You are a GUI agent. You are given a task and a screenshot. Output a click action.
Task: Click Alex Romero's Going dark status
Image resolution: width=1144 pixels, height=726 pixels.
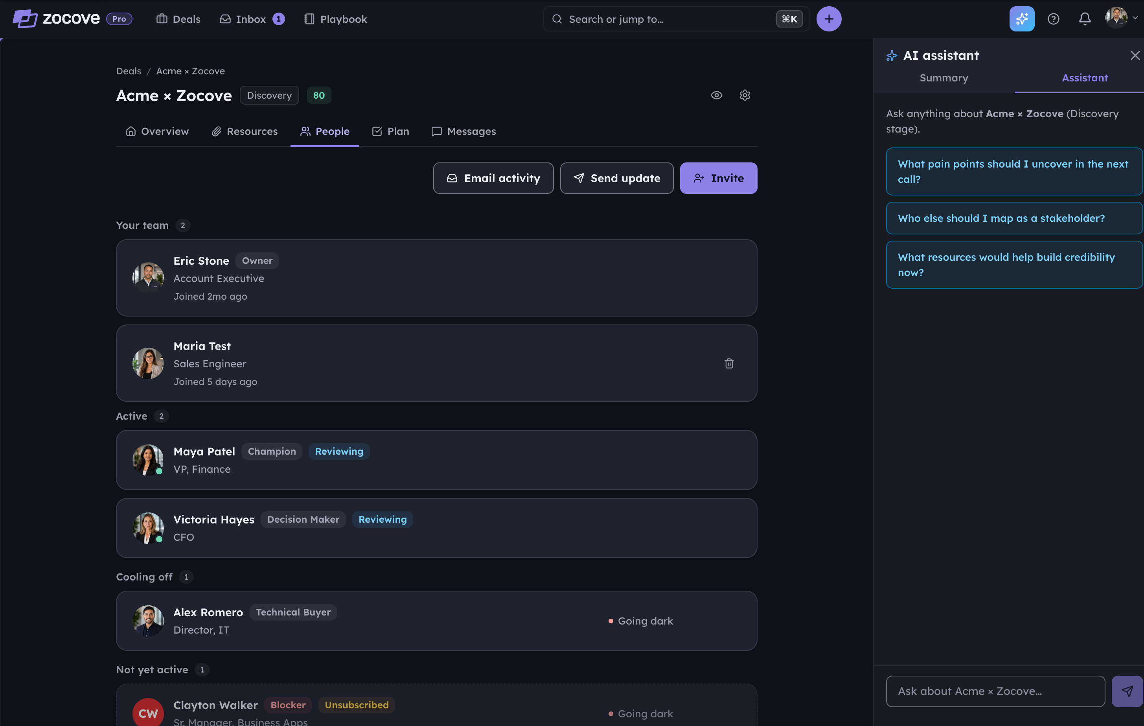641,621
